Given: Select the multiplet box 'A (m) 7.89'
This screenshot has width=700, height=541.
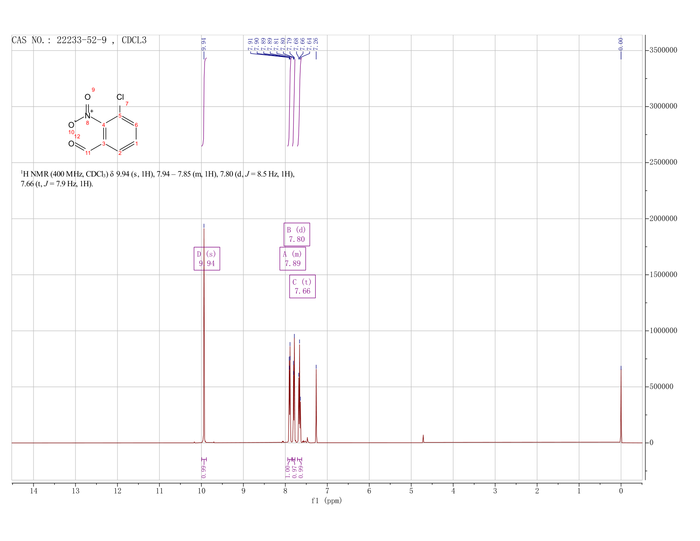Looking at the screenshot, I should tap(293, 258).
